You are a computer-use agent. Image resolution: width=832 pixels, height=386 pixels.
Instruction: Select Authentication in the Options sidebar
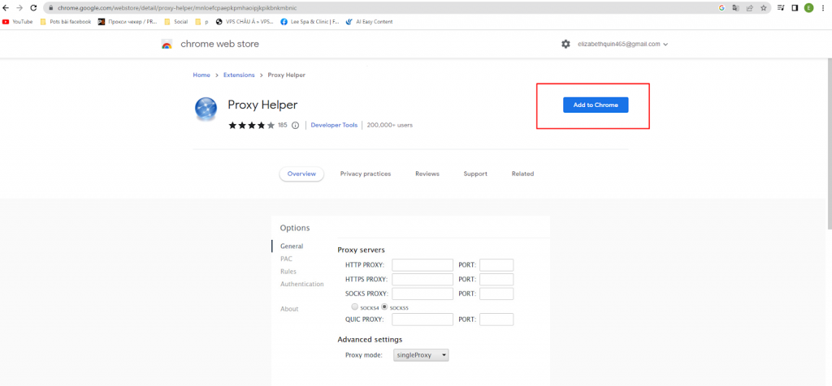[x=302, y=285]
